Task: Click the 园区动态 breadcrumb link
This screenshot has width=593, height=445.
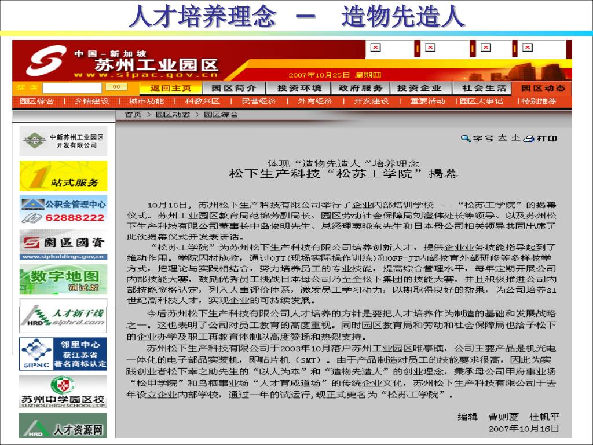Action: tap(173, 115)
